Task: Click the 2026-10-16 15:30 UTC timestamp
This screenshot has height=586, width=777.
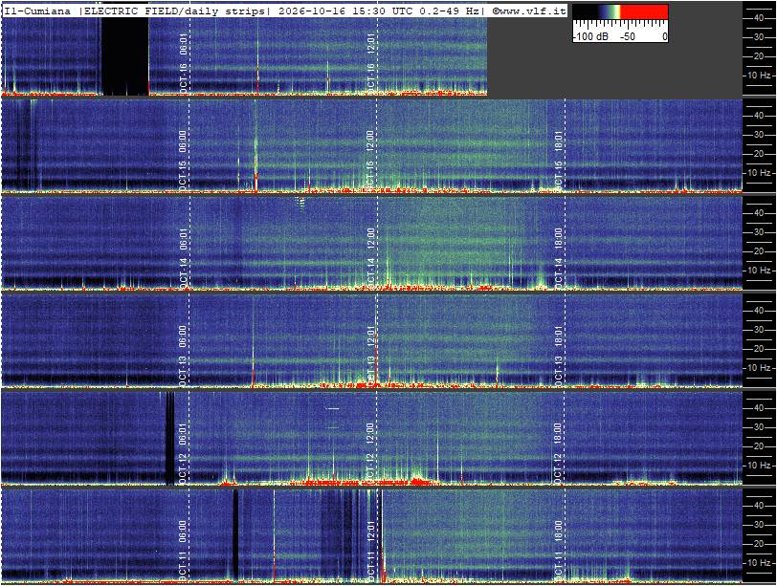Action: (344, 11)
